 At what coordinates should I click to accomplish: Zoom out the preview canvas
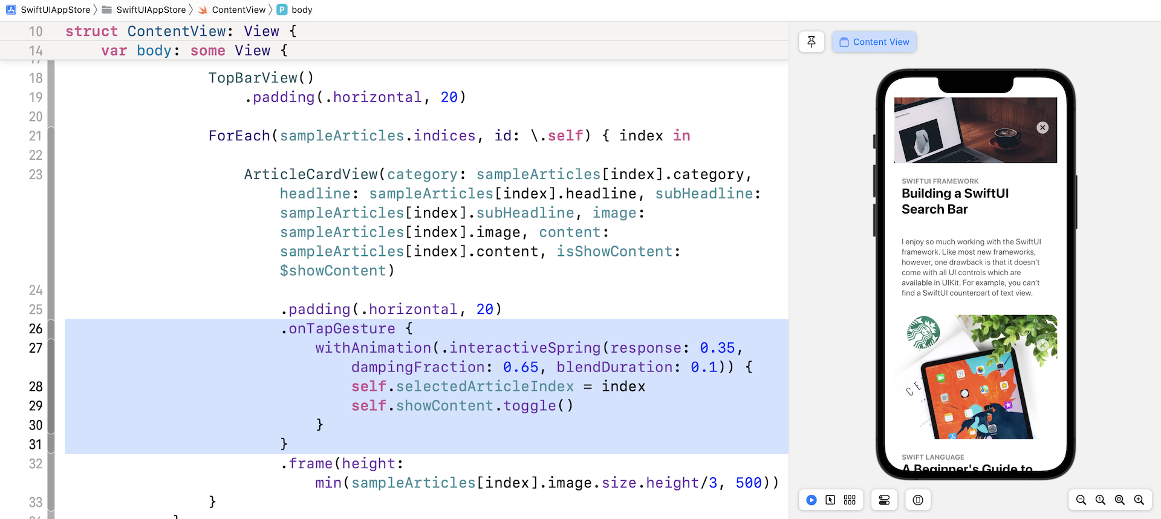(1081, 500)
